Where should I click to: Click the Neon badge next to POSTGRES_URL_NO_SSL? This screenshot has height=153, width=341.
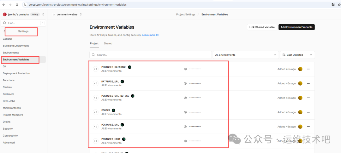click(x=133, y=96)
